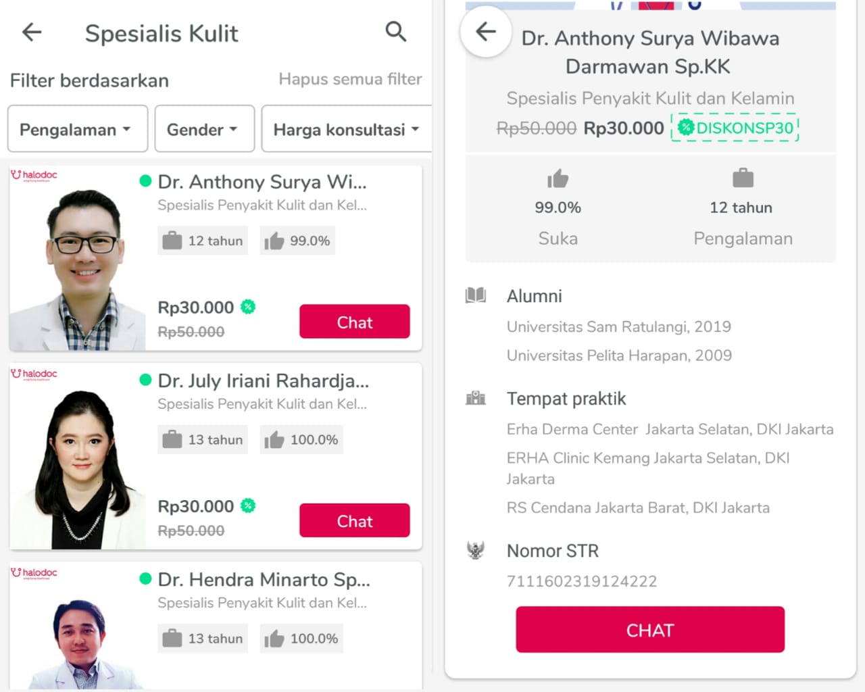Tap the Spesialis Kulit title heading
This screenshot has height=692, width=865.
coord(162,32)
